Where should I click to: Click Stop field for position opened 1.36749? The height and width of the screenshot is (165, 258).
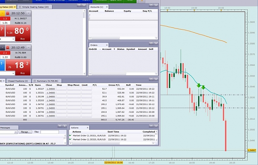coord(62,112)
